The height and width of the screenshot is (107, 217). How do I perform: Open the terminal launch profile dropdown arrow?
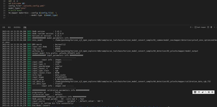[193, 27]
